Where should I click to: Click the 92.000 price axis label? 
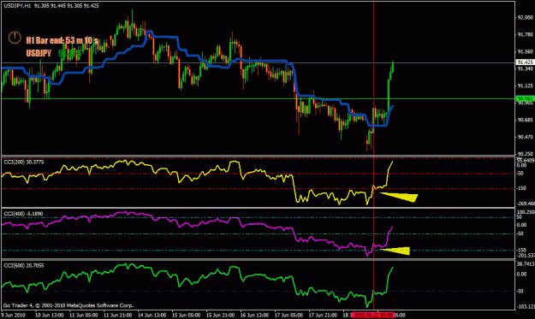click(x=525, y=18)
